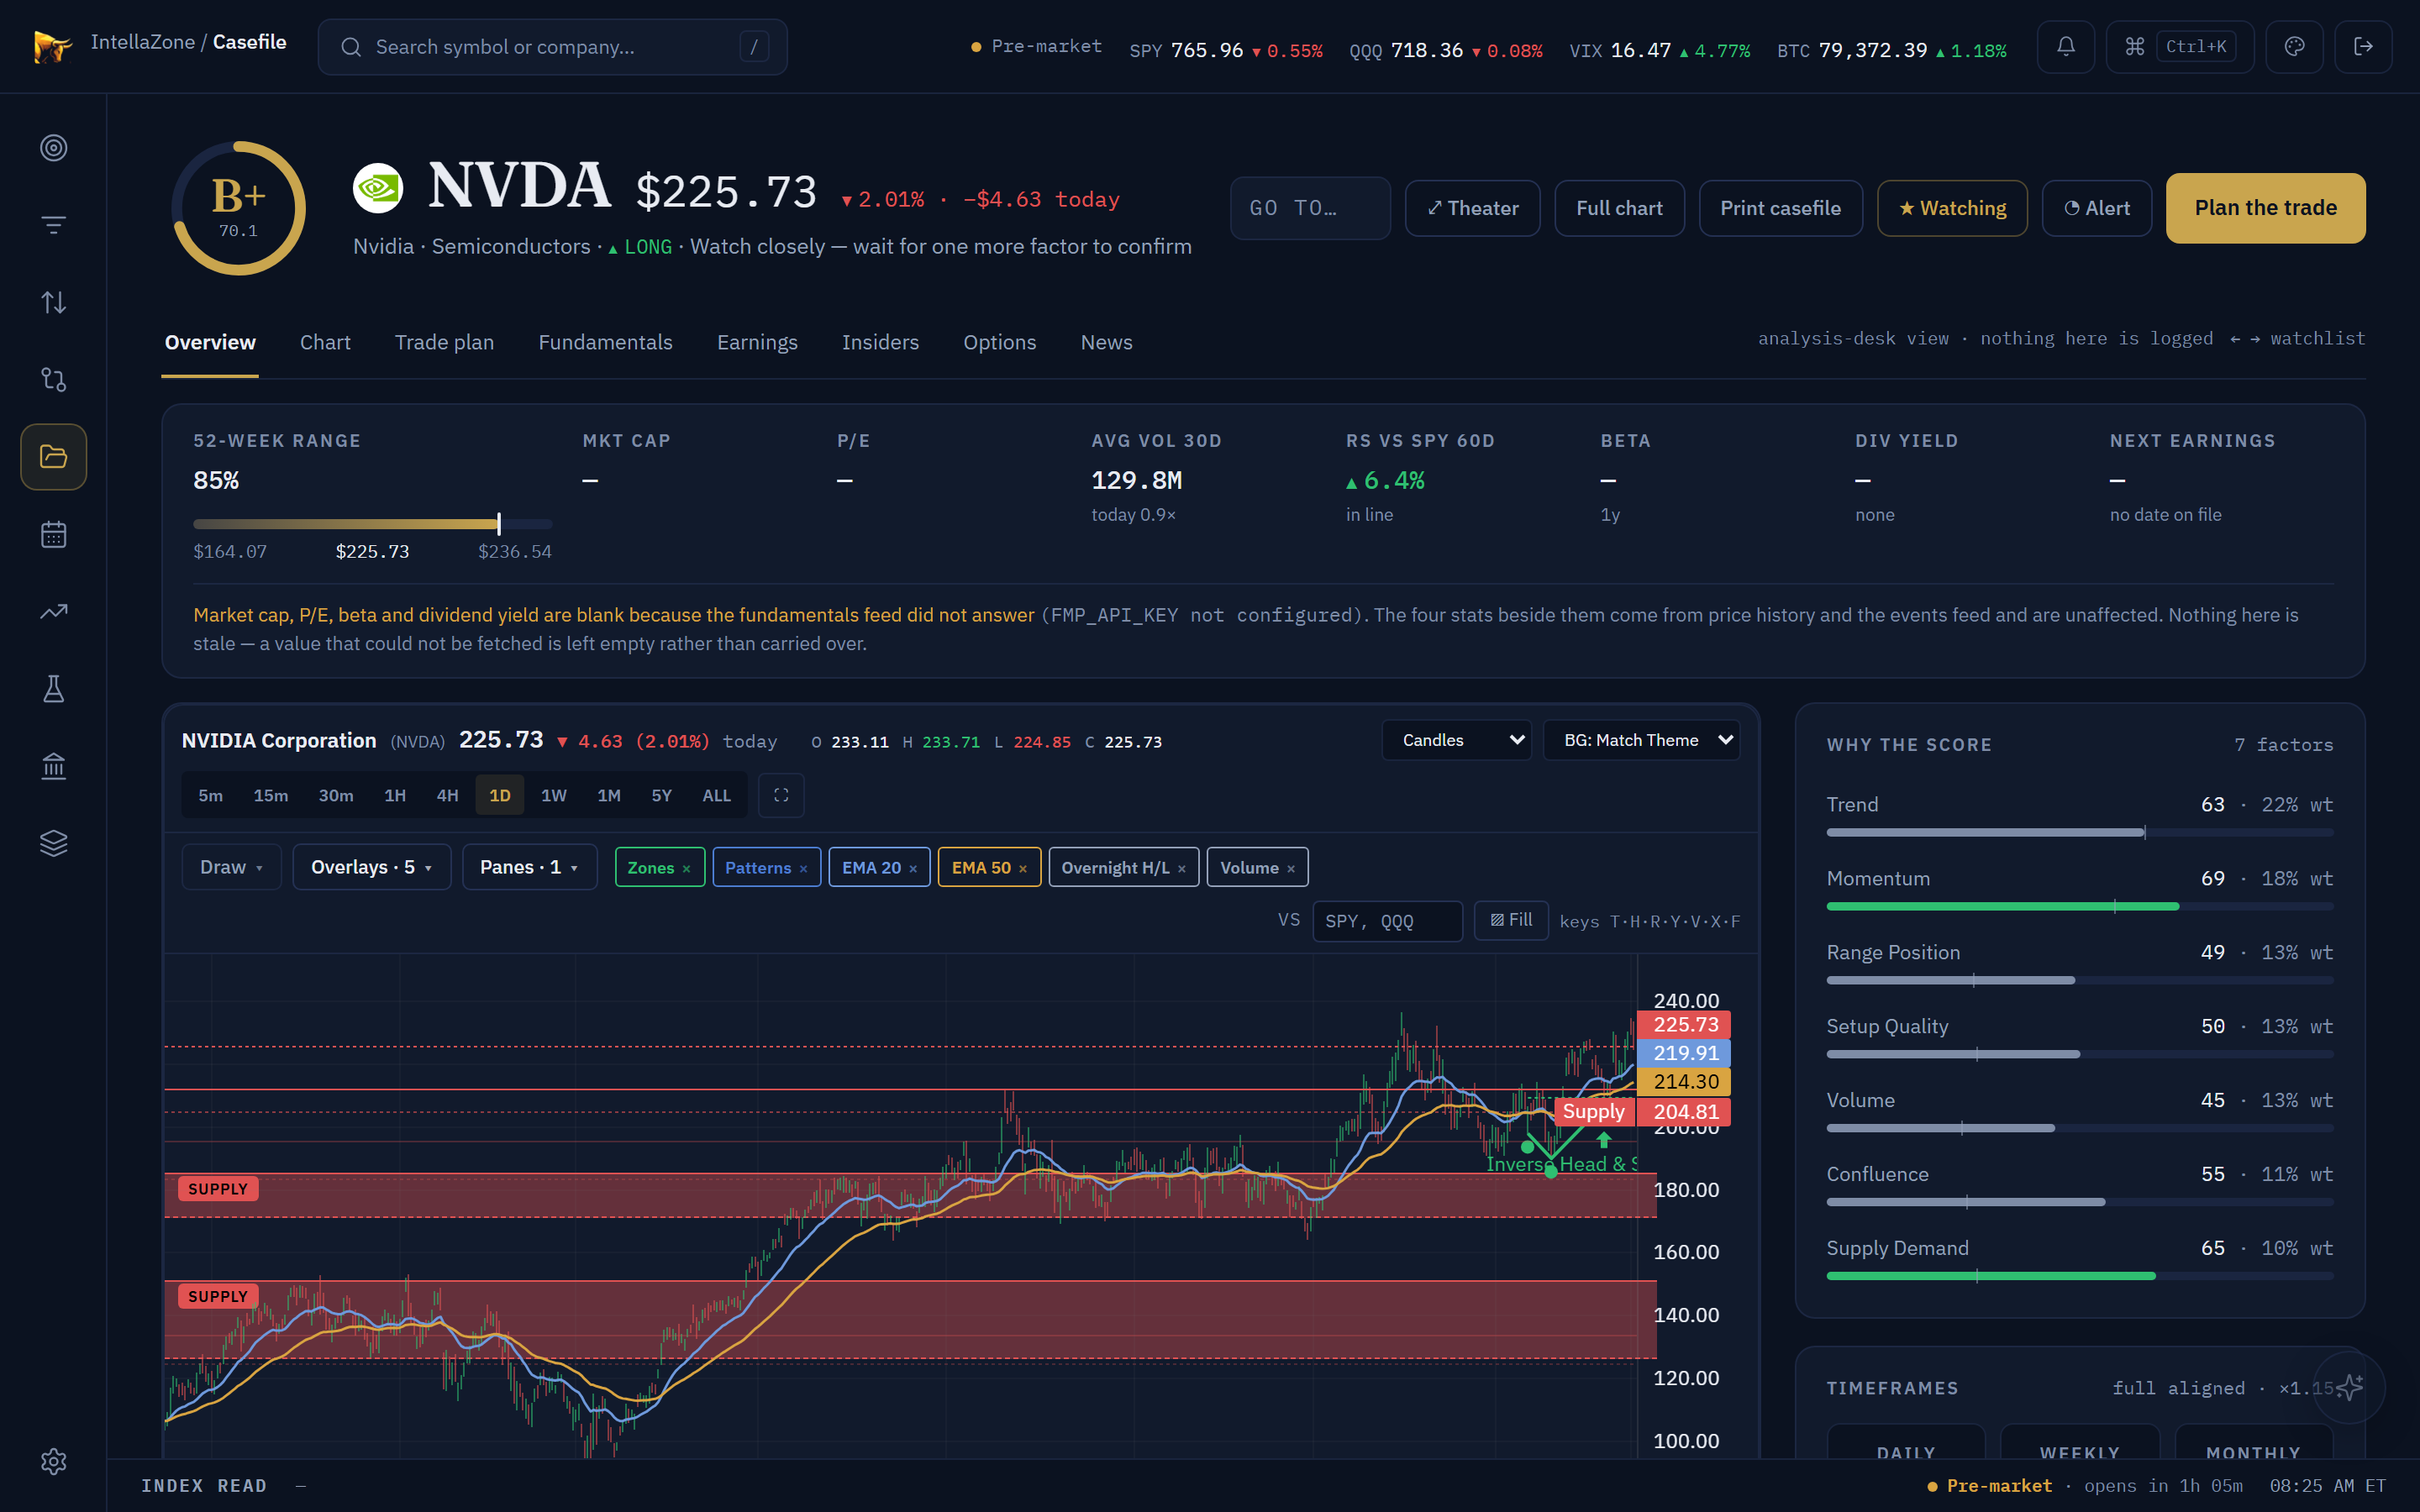Open the calendar sidebar icon

tap(53, 534)
